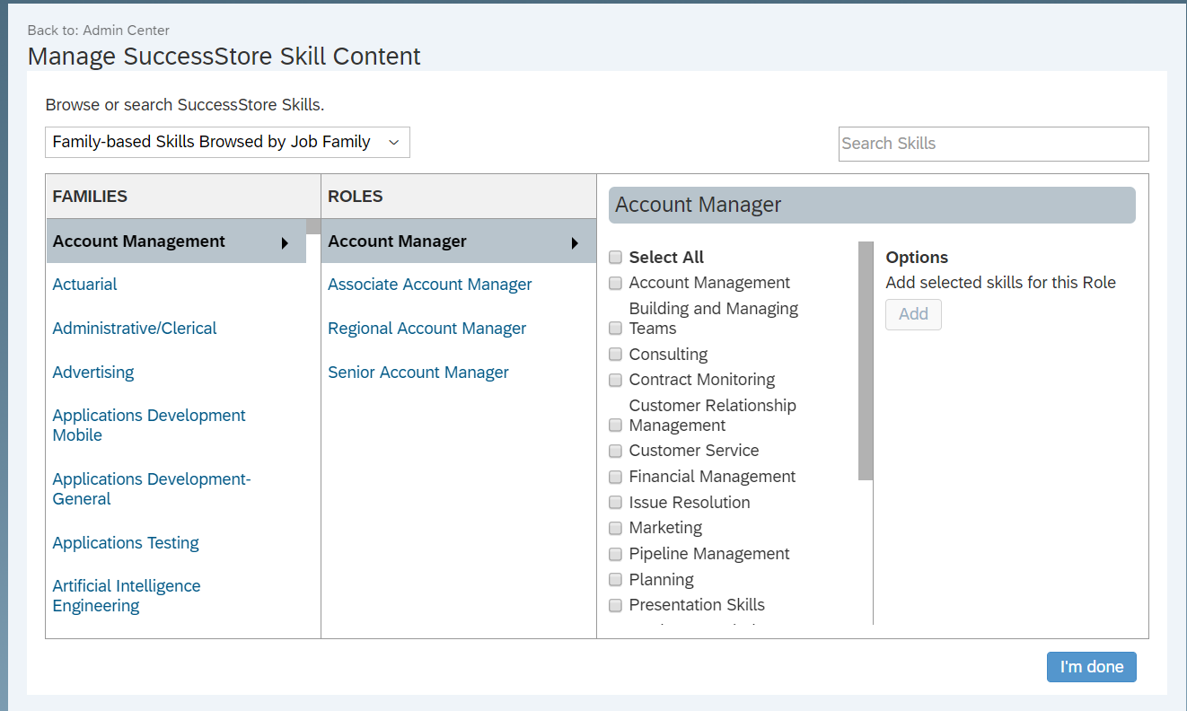Click the Account Manager panel heading

click(x=872, y=205)
